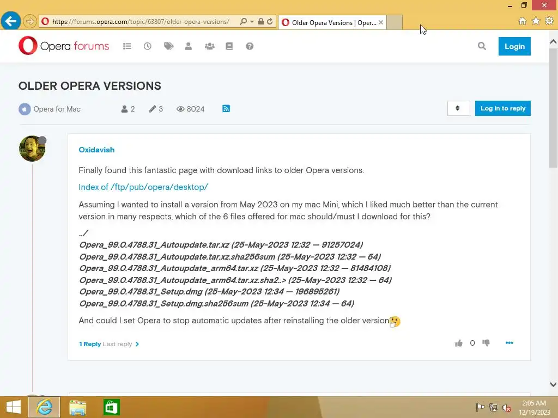558x418 pixels.
Task: Click the address bar search magnifier icon
Action: [244, 22]
